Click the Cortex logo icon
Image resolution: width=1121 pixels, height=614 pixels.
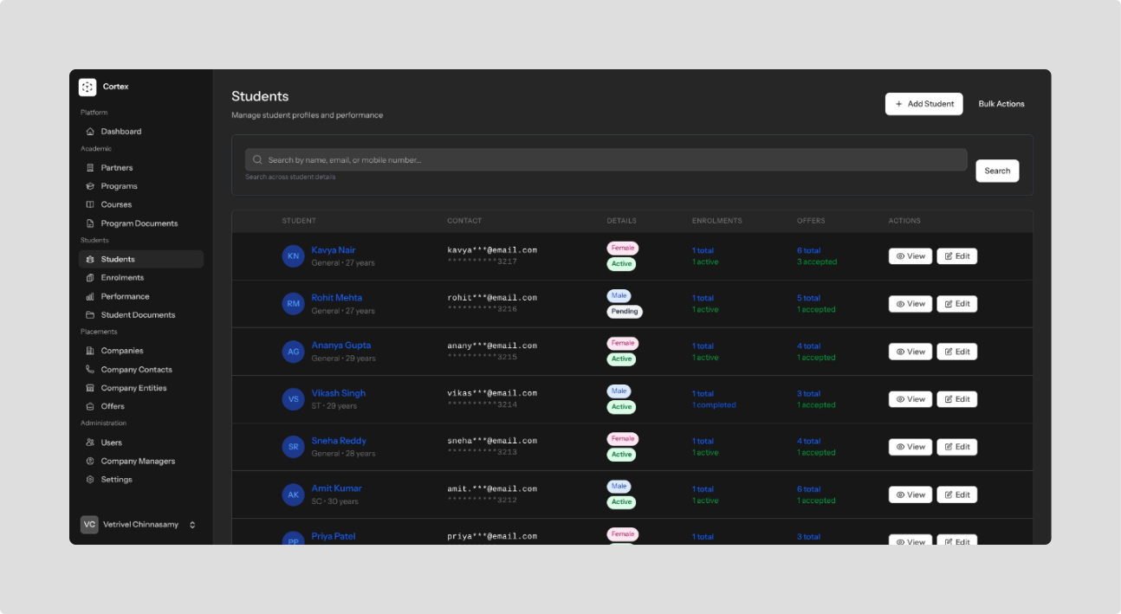coord(87,87)
